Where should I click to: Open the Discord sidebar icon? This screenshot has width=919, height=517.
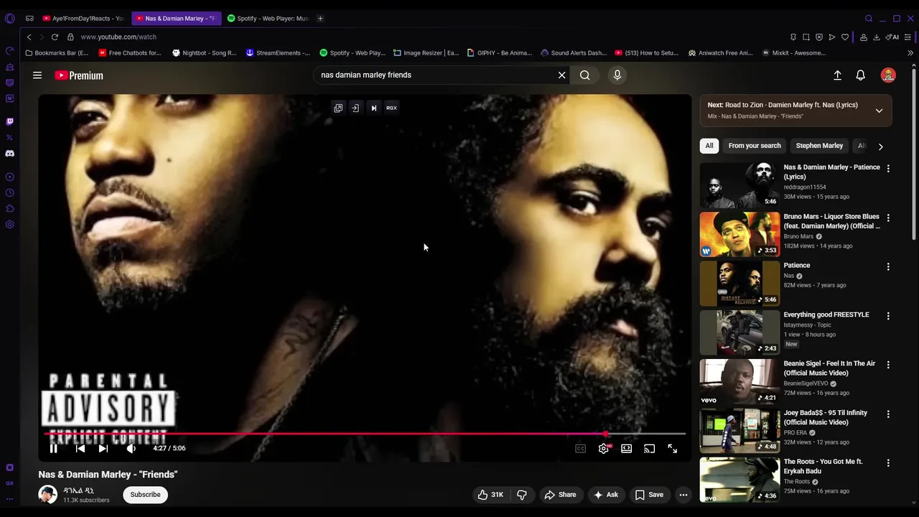9,153
